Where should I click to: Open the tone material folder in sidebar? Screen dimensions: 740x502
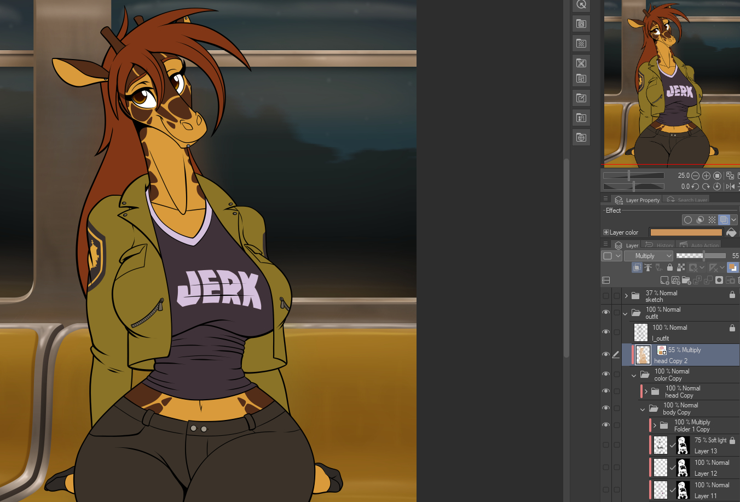[x=581, y=43]
